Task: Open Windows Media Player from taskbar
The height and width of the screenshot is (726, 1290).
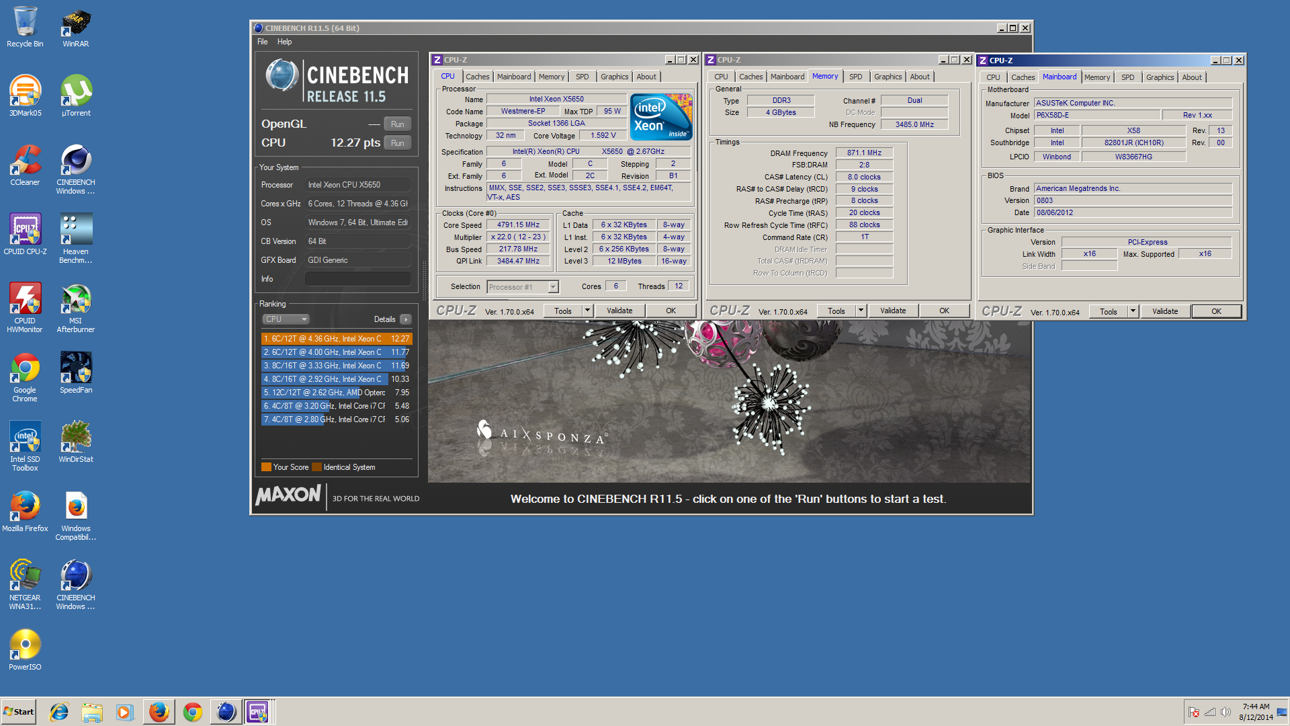Action: point(125,712)
